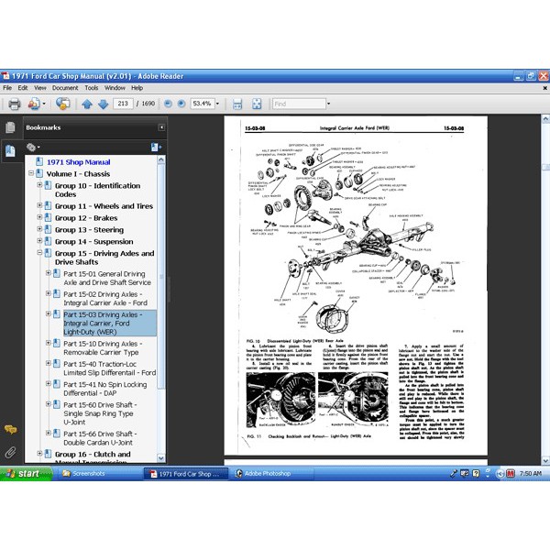This screenshot has width=550, height=550.
Task: Open the View menu
Action: click(x=40, y=88)
